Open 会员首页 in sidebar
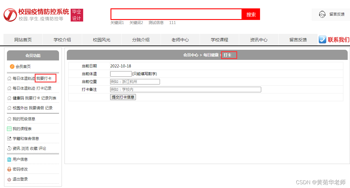The image size is (350, 188). [x=23, y=67]
